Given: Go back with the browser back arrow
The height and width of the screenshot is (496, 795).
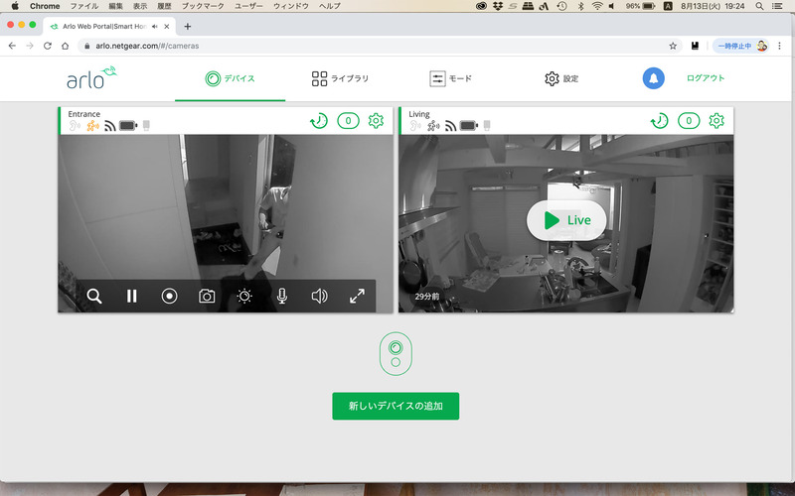Looking at the screenshot, I should pyautogui.click(x=12, y=46).
